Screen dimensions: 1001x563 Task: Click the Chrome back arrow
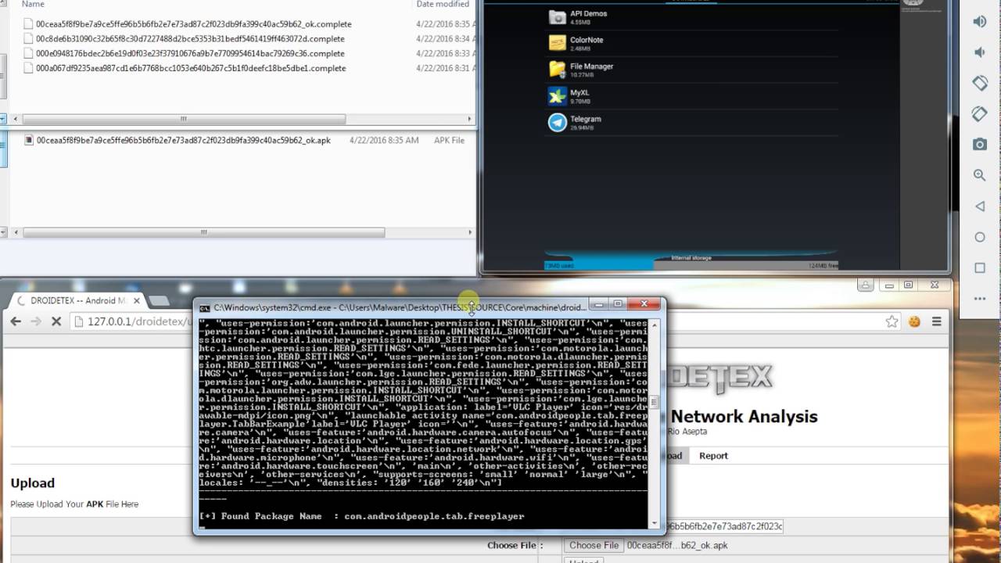click(x=16, y=321)
